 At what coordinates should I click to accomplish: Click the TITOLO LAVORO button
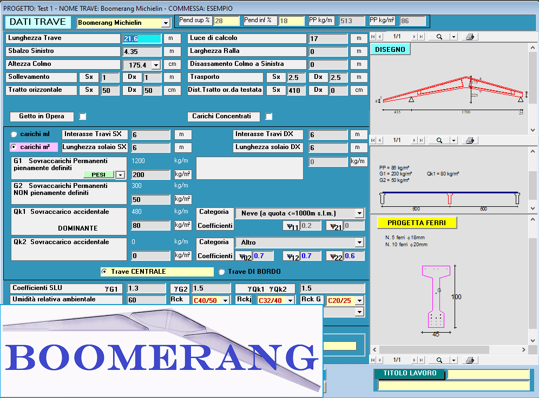(x=410, y=373)
